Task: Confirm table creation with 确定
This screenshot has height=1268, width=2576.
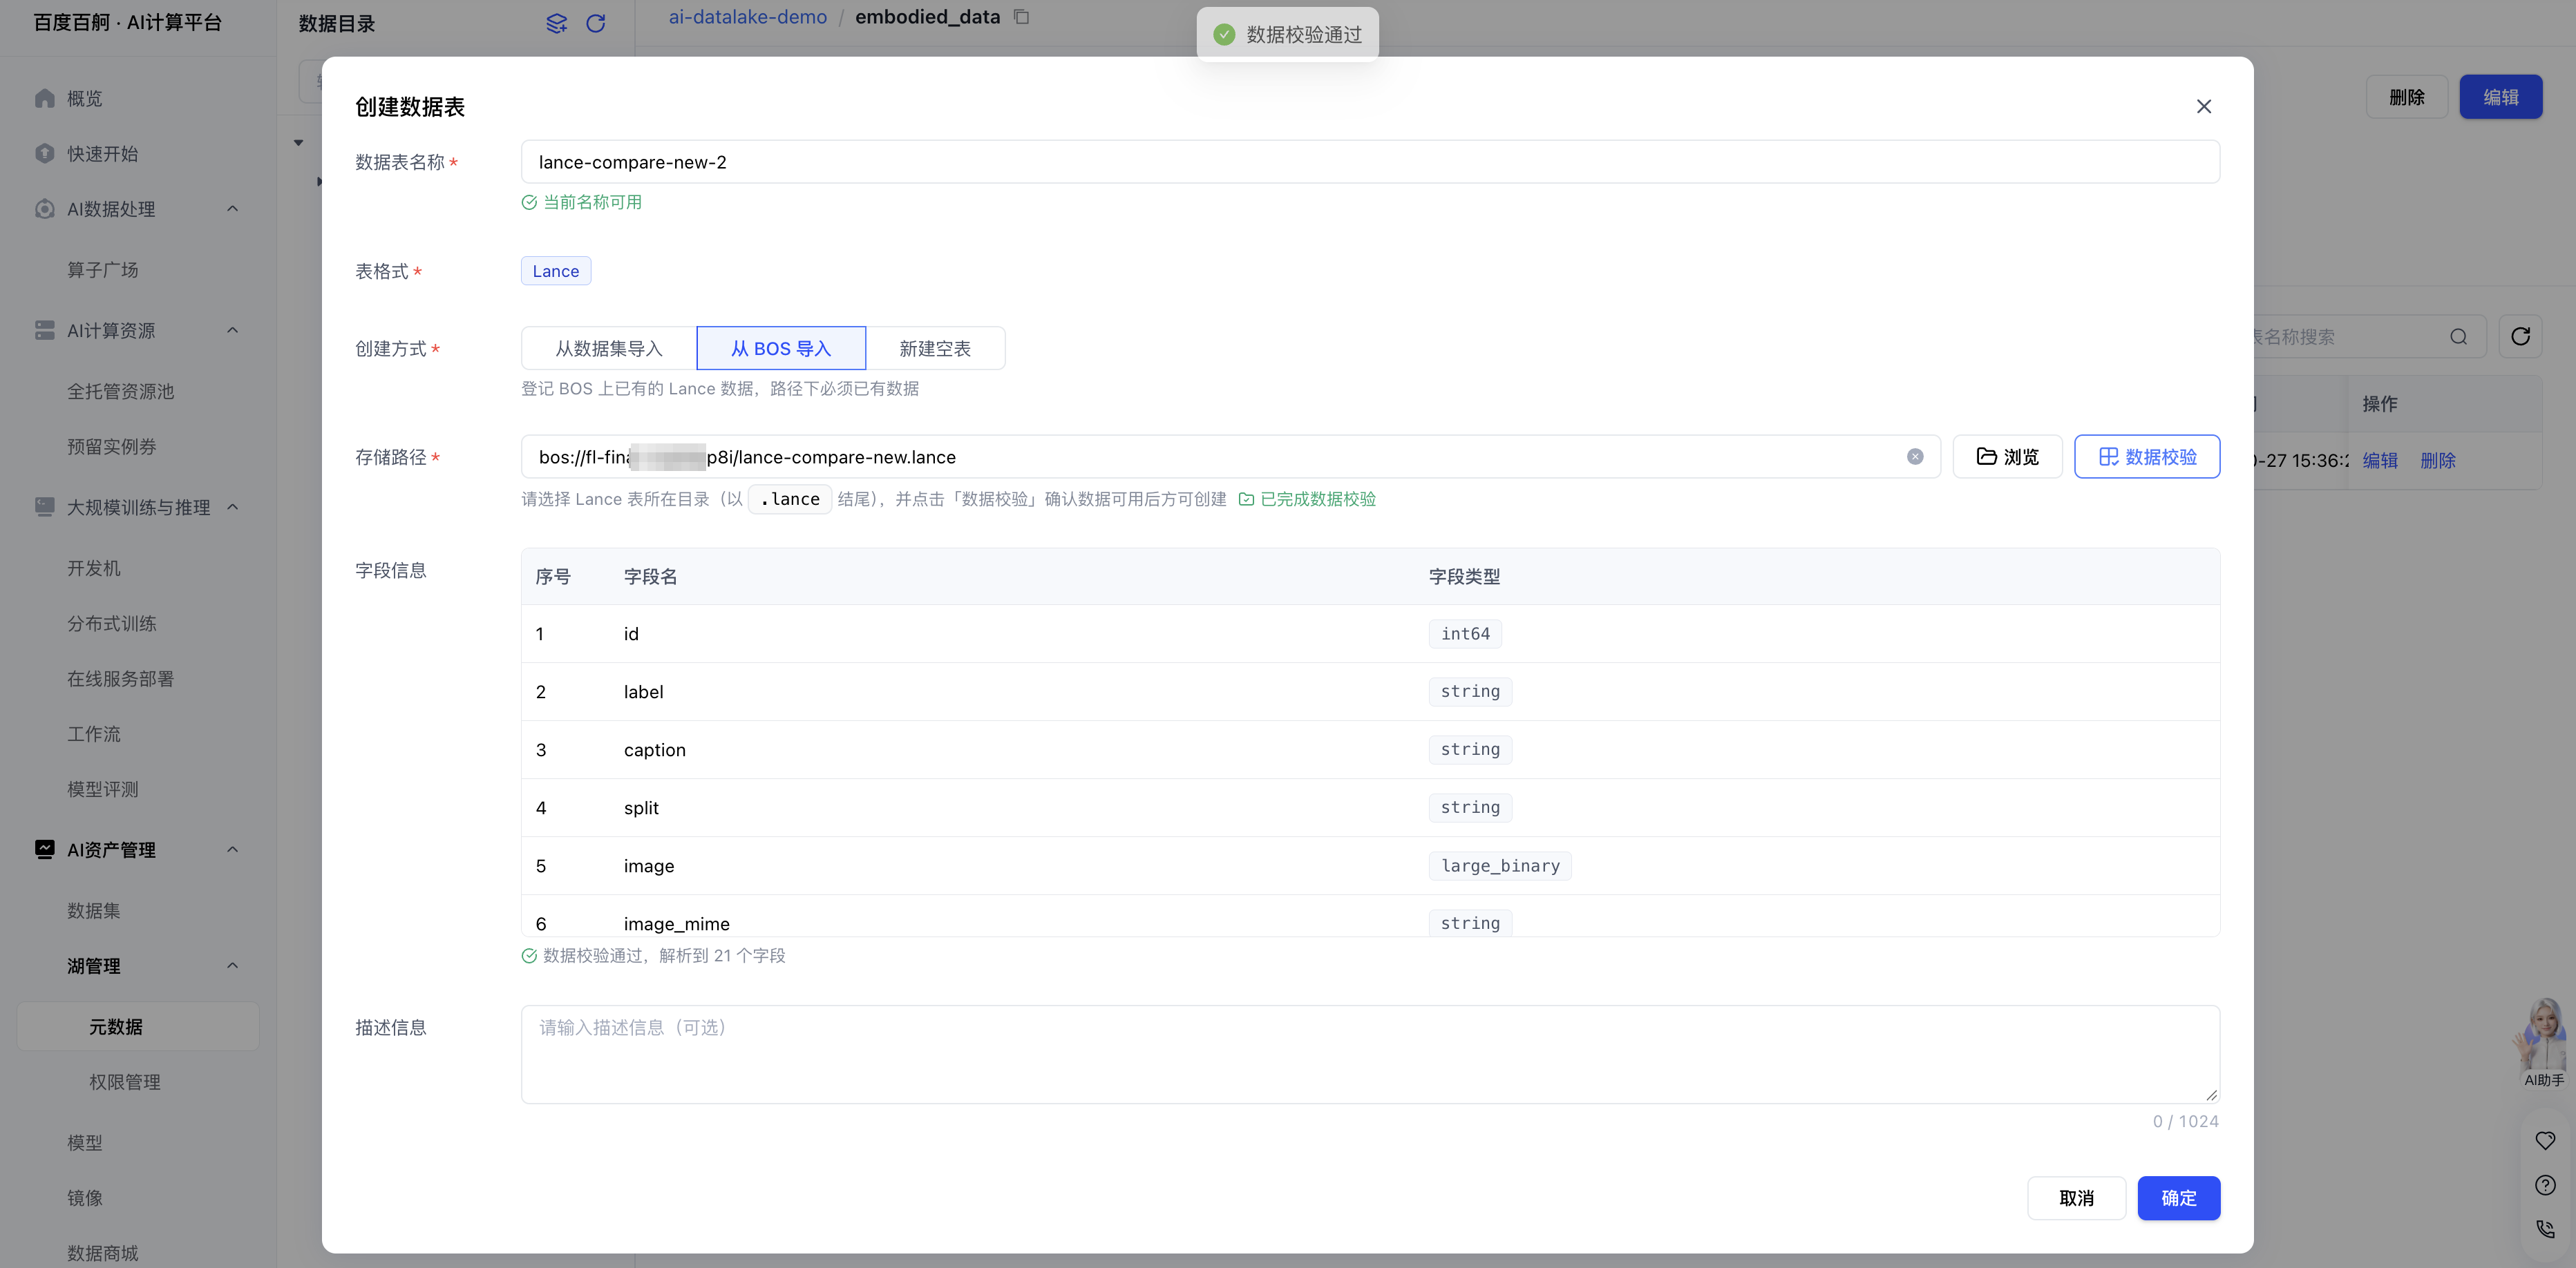Action: pyautogui.click(x=2178, y=1198)
